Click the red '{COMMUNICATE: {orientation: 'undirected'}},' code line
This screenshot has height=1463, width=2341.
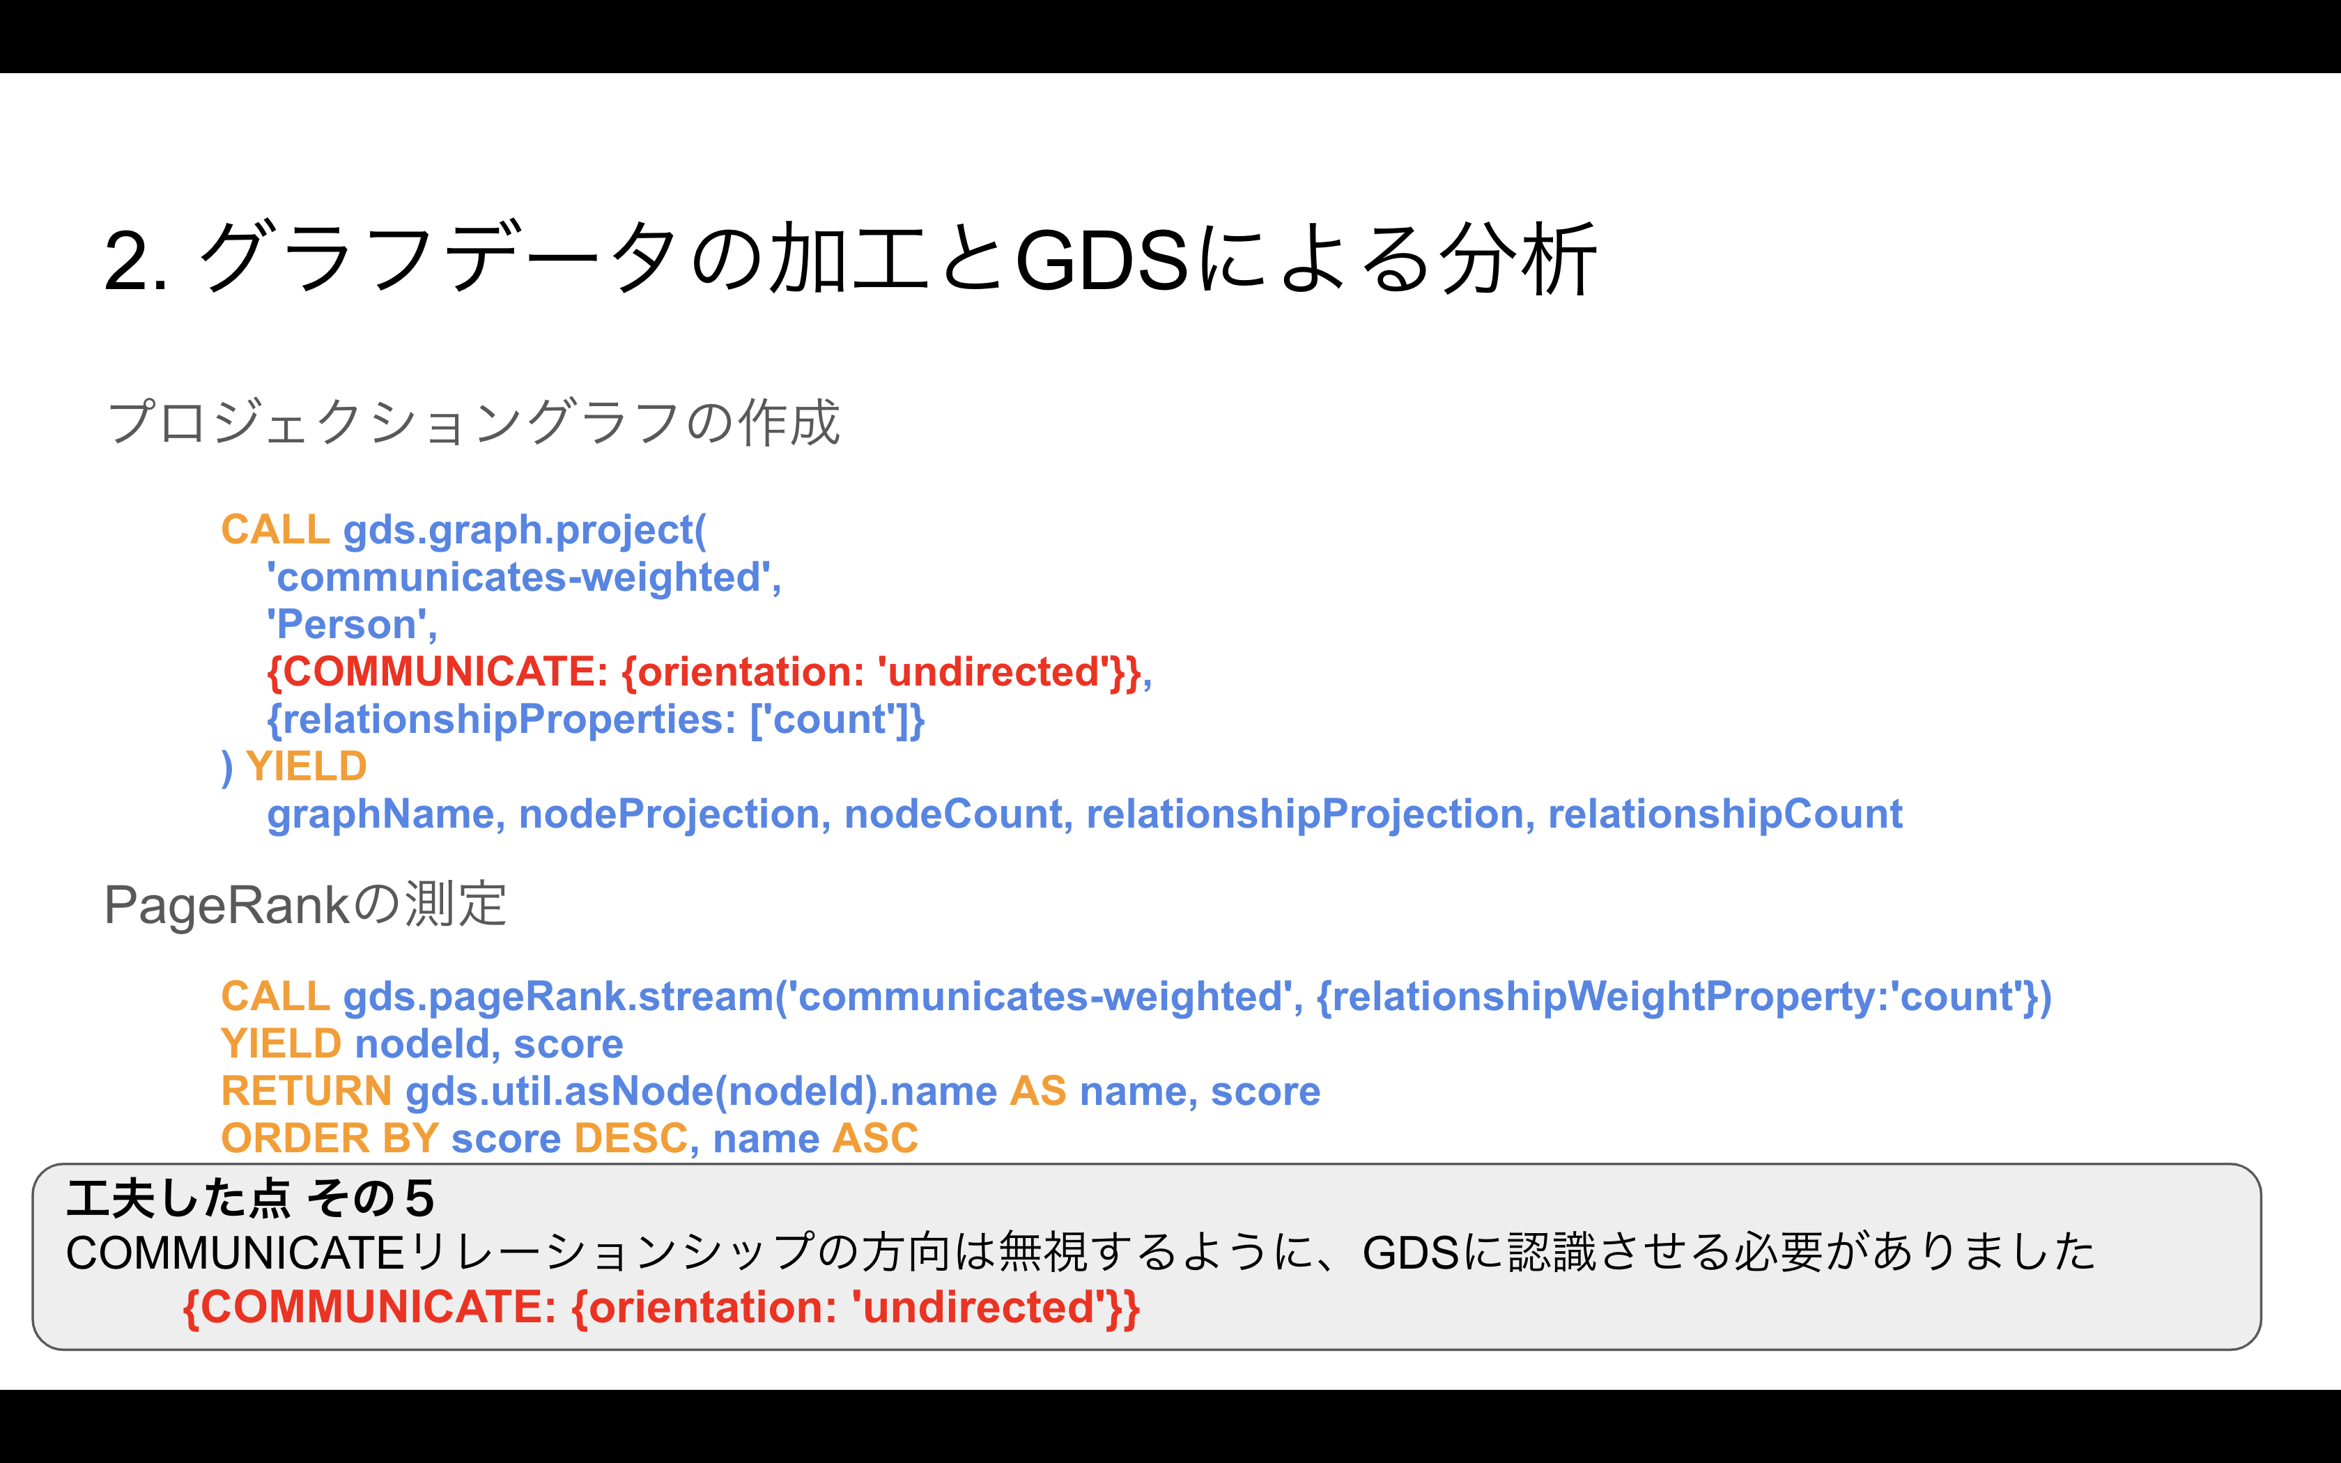pos(710,672)
